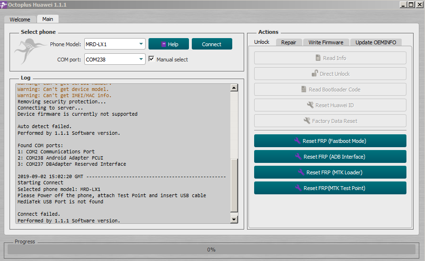
Task: Click the Read Bootloader Code button label
Action: pos(335,90)
